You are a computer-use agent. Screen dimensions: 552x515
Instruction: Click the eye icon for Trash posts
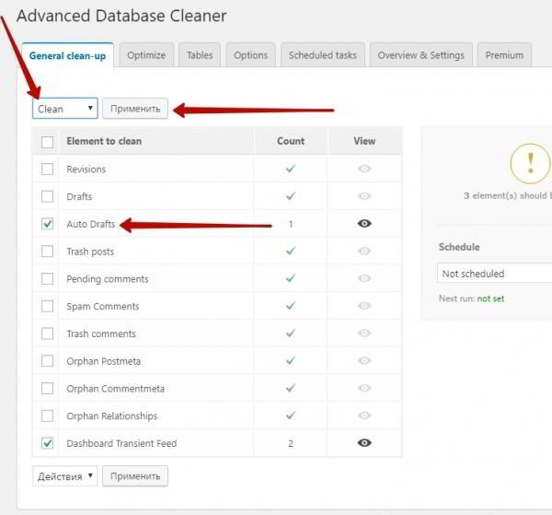click(x=364, y=251)
